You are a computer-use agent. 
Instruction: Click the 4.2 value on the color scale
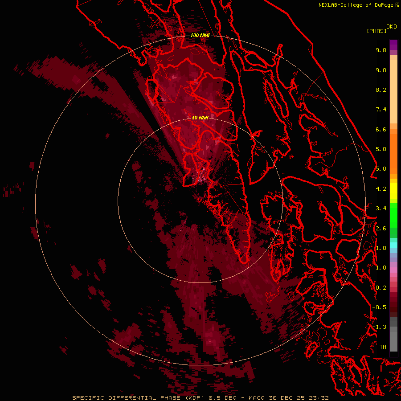(381, 189)
